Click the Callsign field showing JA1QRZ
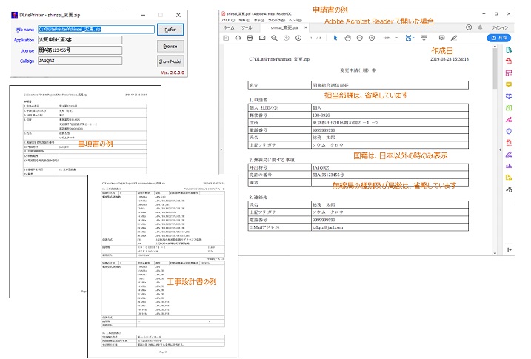The width and height of the screenshot is (531, 359). pyautogui.click(x=80, y=61)
